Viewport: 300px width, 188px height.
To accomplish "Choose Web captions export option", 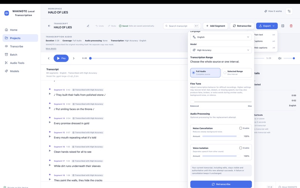I will pyautogui.click(x=265, y=48).
